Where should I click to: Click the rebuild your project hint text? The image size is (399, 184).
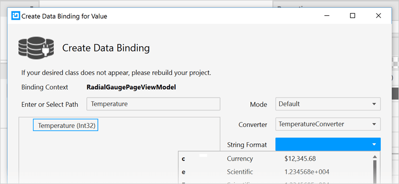click(x=116, y=73)
